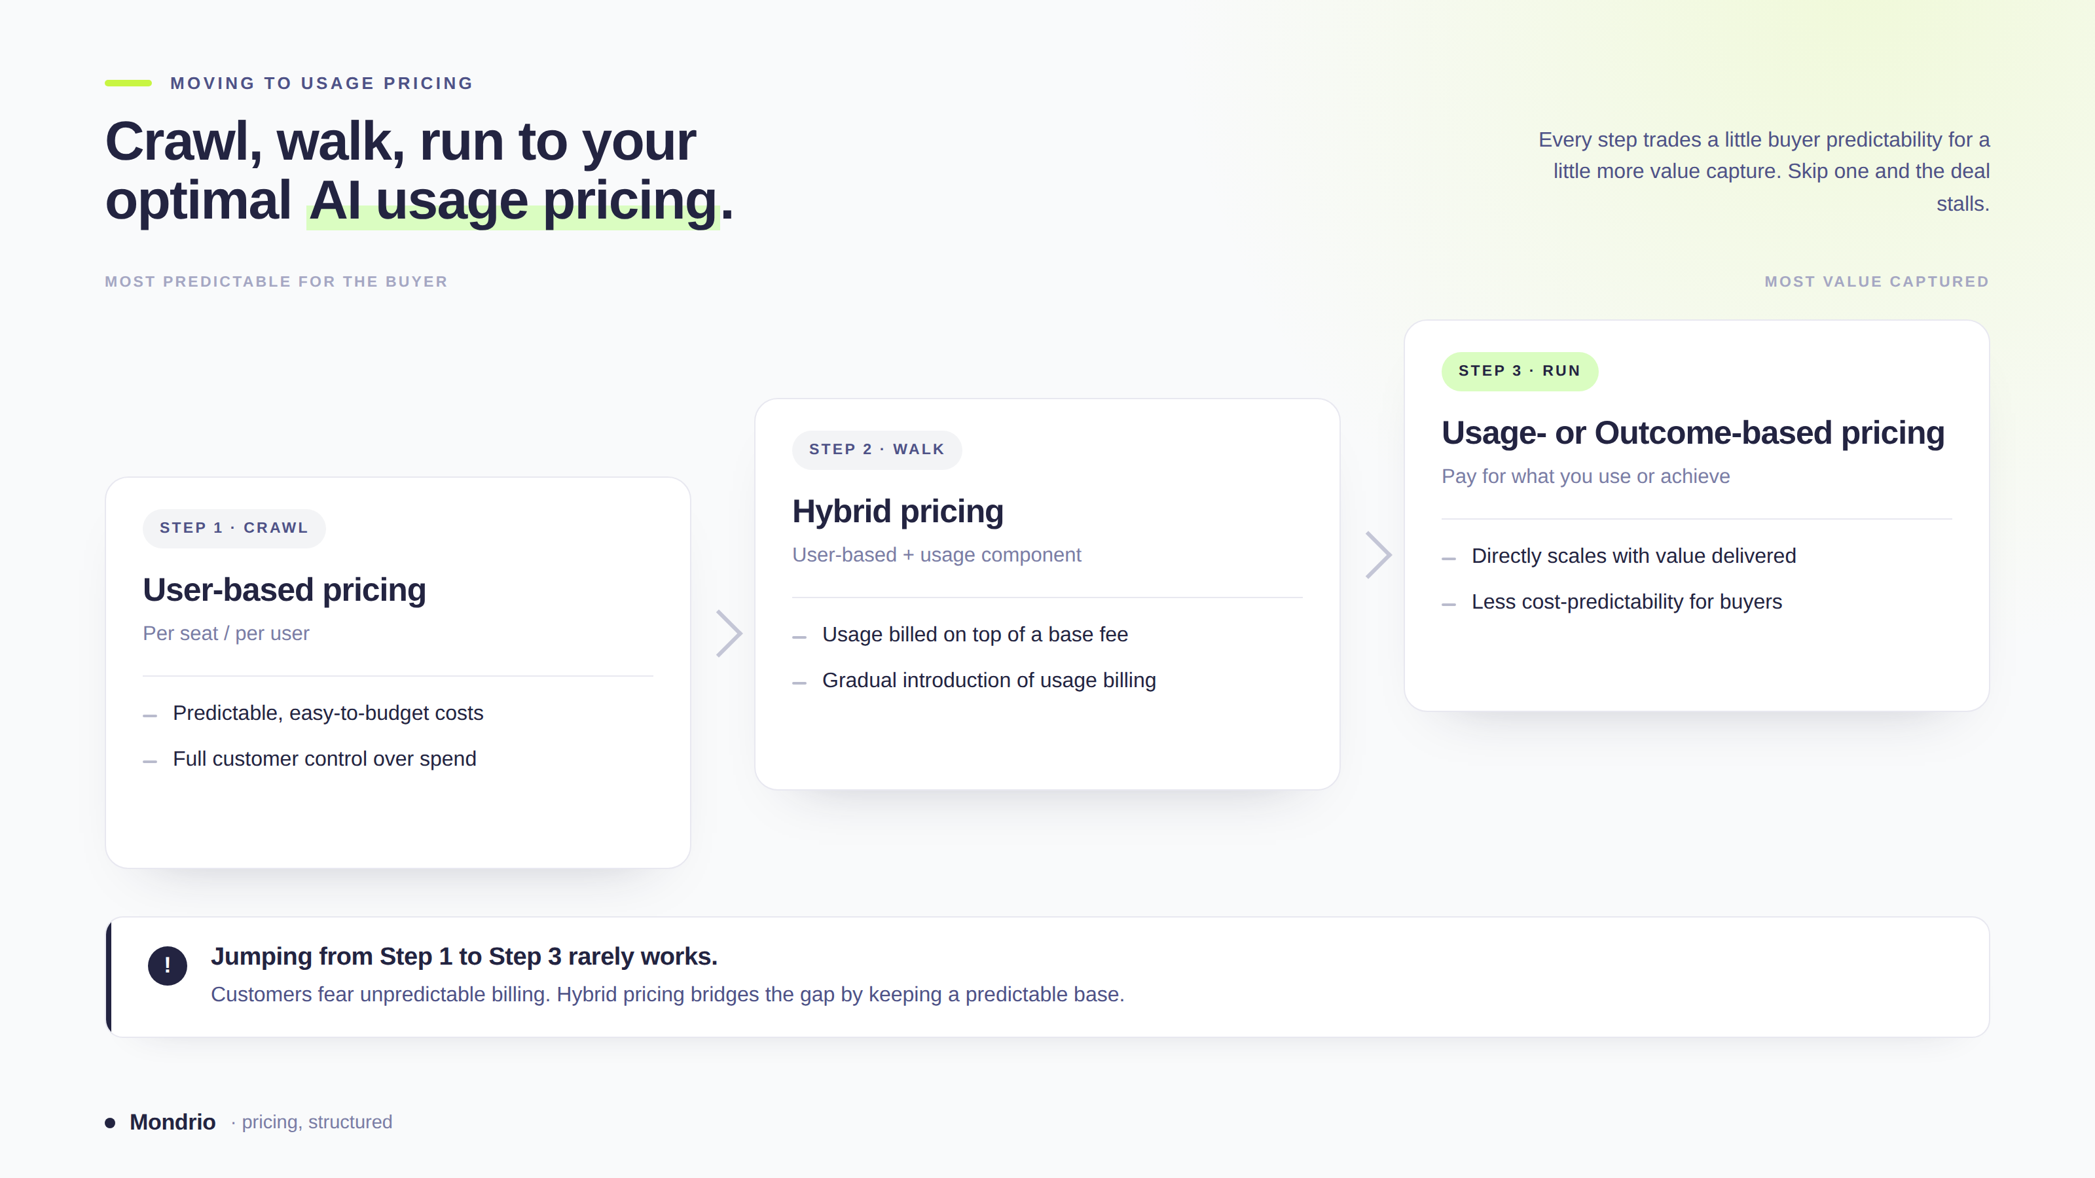Click the 'Usage- or Outcome-based pricing' title
2095x1178 pixels.
tap(1693, 433)
